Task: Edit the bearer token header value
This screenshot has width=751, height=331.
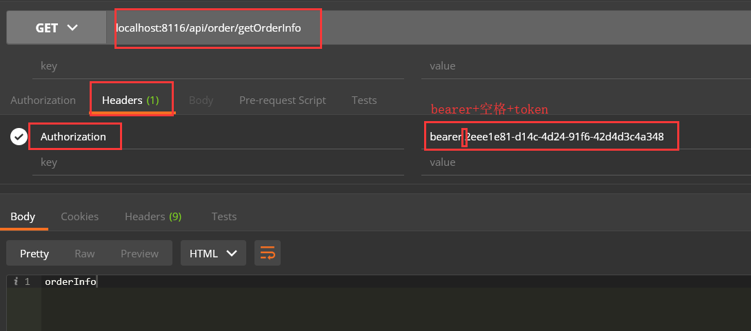Action: [x=585, y=137]
